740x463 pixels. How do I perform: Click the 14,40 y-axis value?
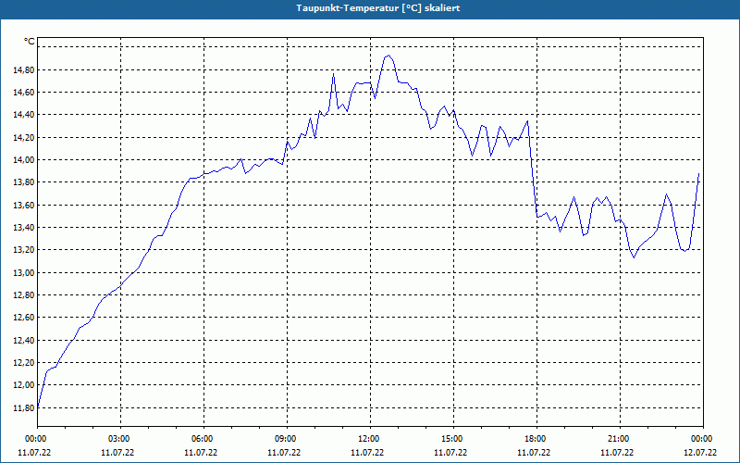(23, 115)
